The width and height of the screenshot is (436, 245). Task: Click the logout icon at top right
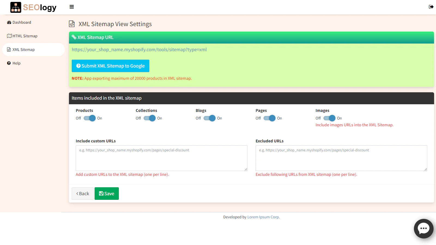pyautogui.click(x=431, y=7)
